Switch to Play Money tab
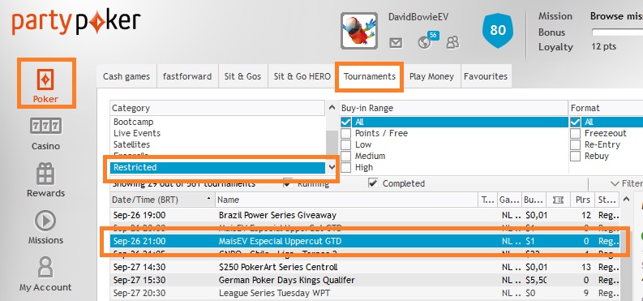Image resolution: width=643 pixels, height=301 pixels. pyautogui.click(x=431, y=76)
